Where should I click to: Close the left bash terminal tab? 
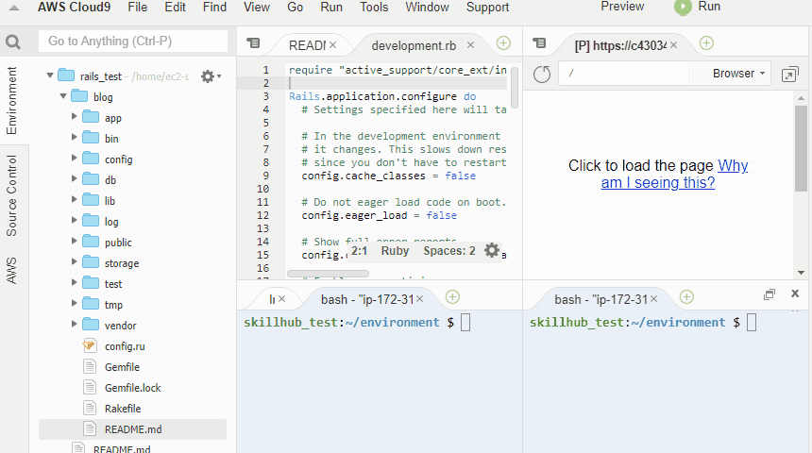pos(419,299)
